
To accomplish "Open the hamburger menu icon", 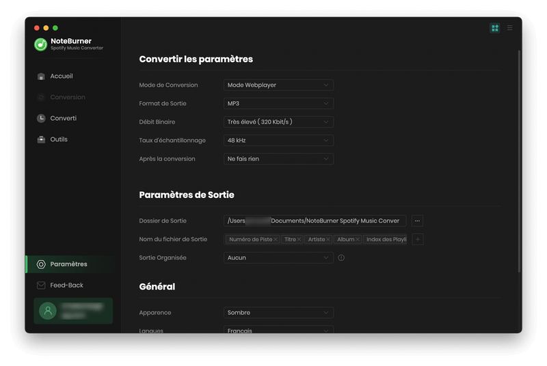I will click(x=509, y=28).
